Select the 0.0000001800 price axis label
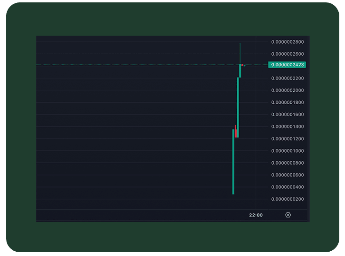 click(287, 102)
